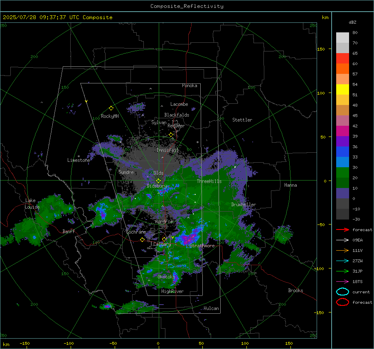
Task: Click the slate-purple 10–0 dBZ swatch
Action: pos(342,193)
